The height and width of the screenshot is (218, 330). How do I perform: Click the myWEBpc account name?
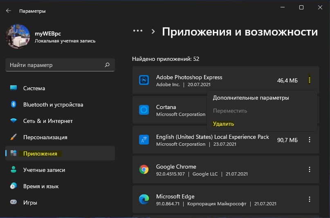(48, 33)
